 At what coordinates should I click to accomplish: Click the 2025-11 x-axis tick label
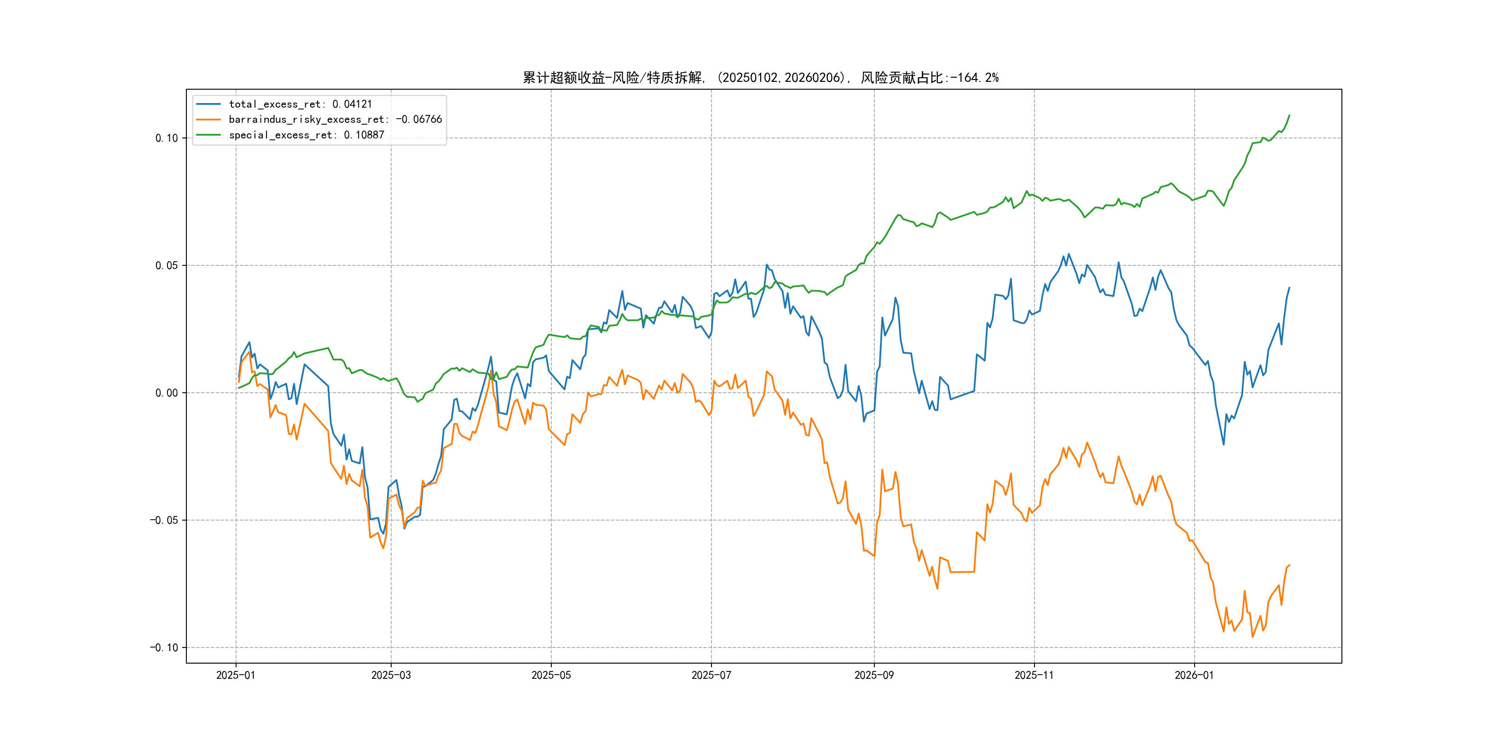pos(1034,675)
